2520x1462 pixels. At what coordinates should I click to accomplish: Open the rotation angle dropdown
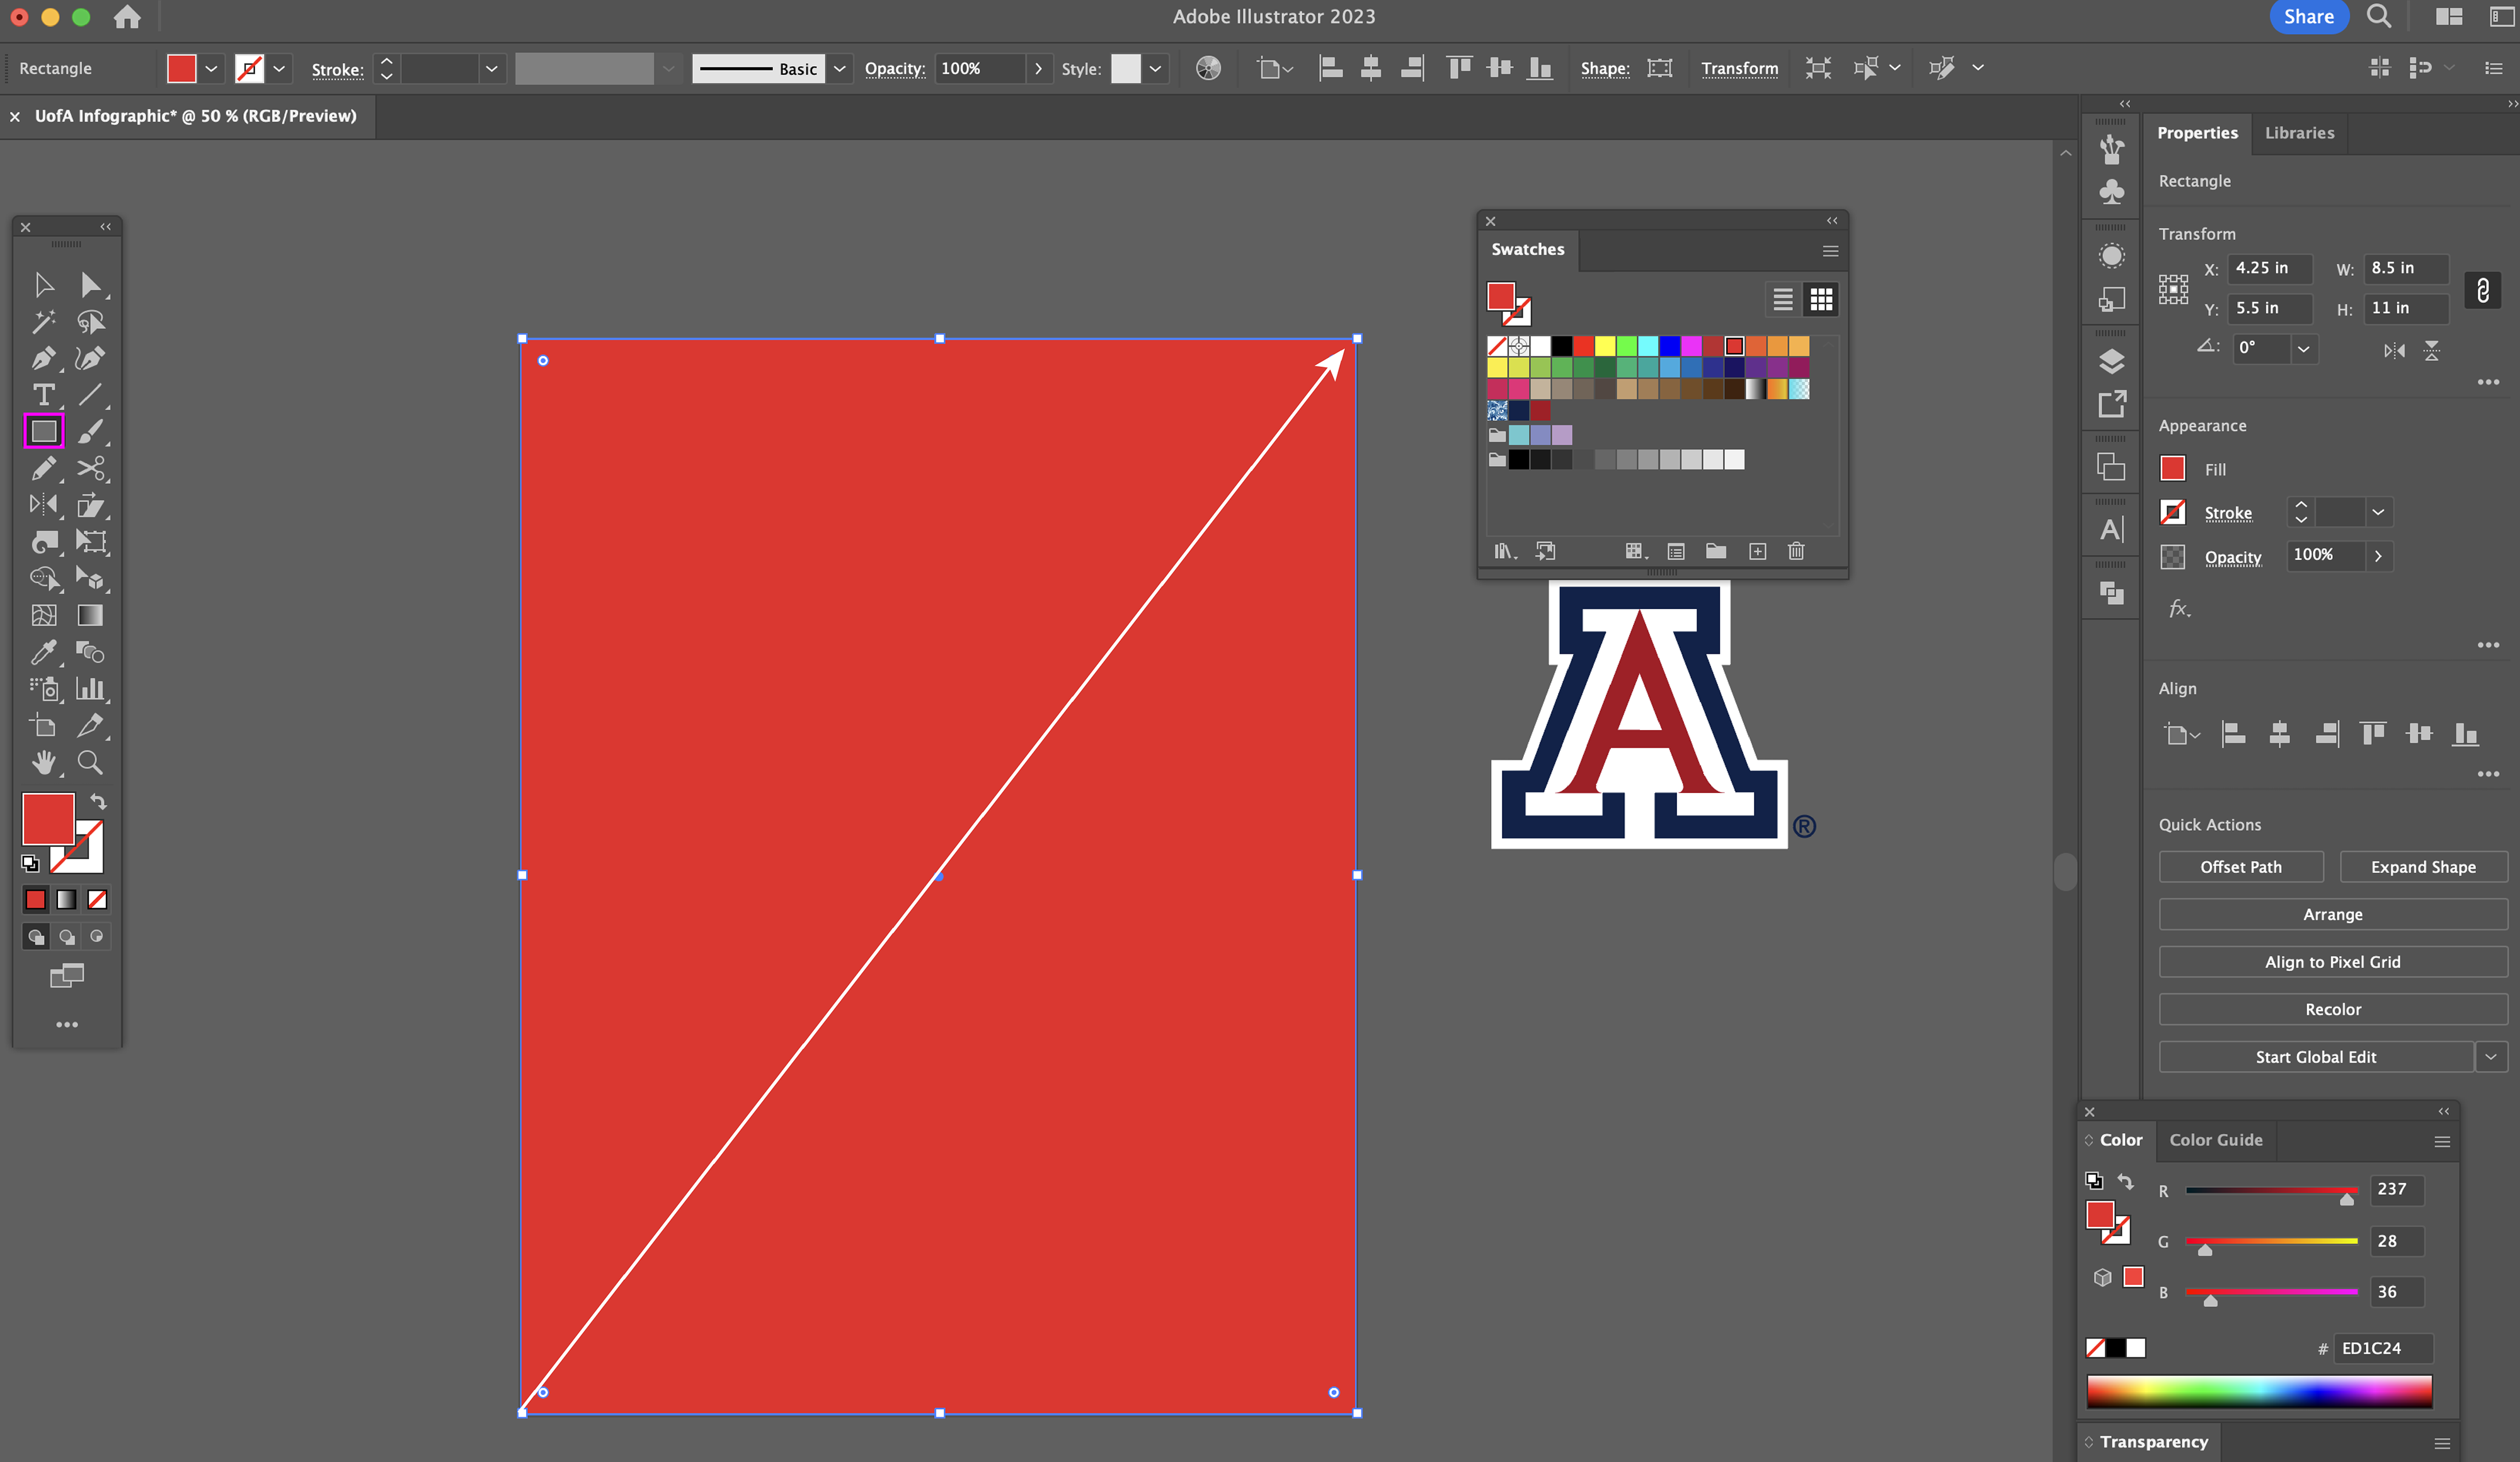tap(2303, 349)
